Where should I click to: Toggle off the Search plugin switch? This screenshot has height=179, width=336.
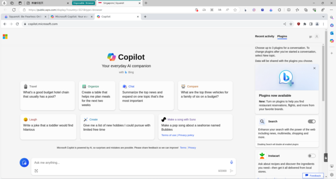[311, 122]
